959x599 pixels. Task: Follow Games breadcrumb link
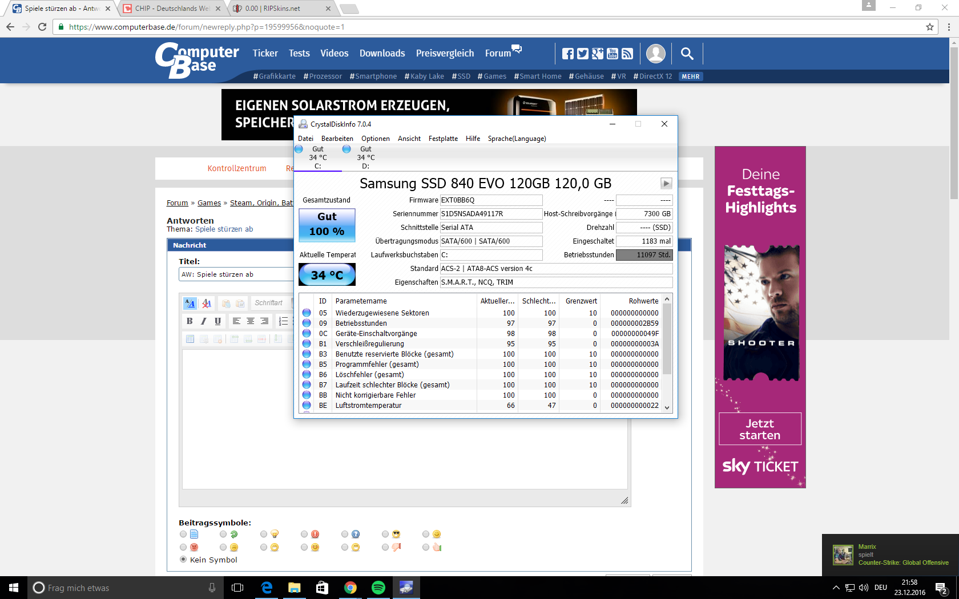click(209, 203)
